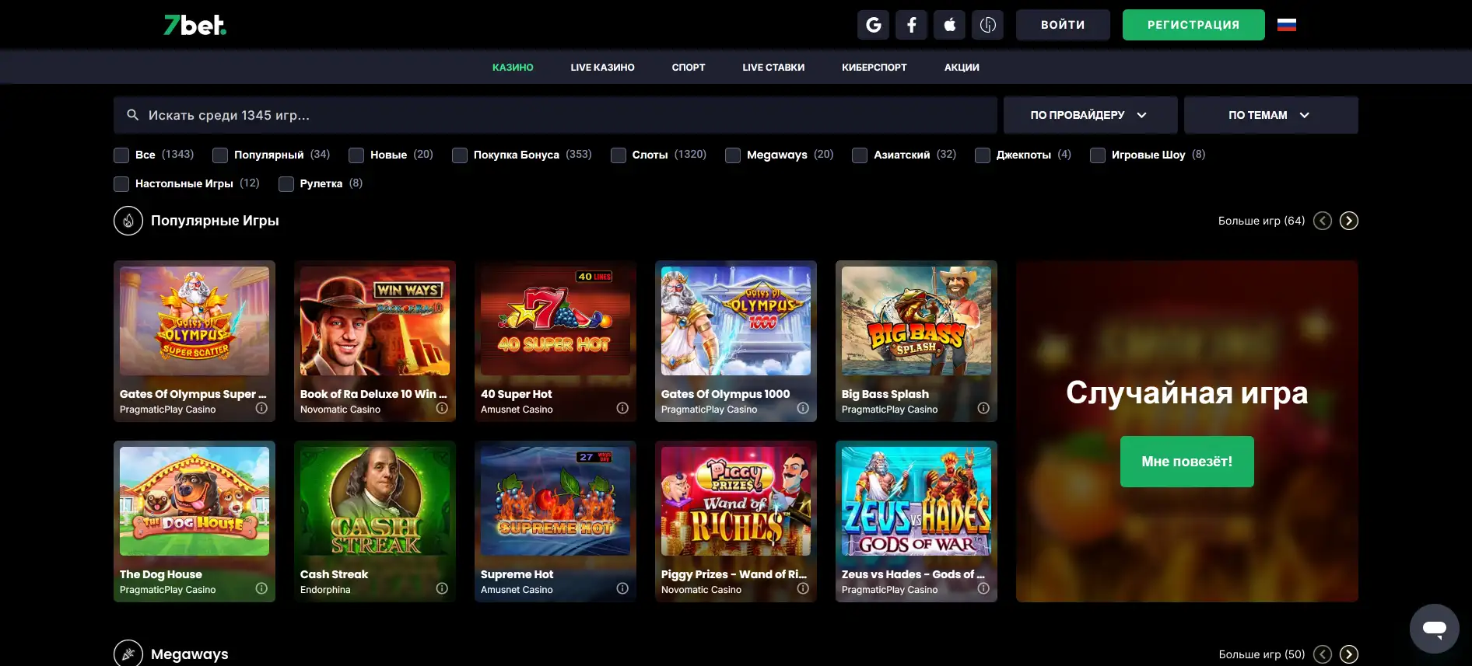
Task: Open the 40 Super Hot thumbnail
Action: coord(556,321)
